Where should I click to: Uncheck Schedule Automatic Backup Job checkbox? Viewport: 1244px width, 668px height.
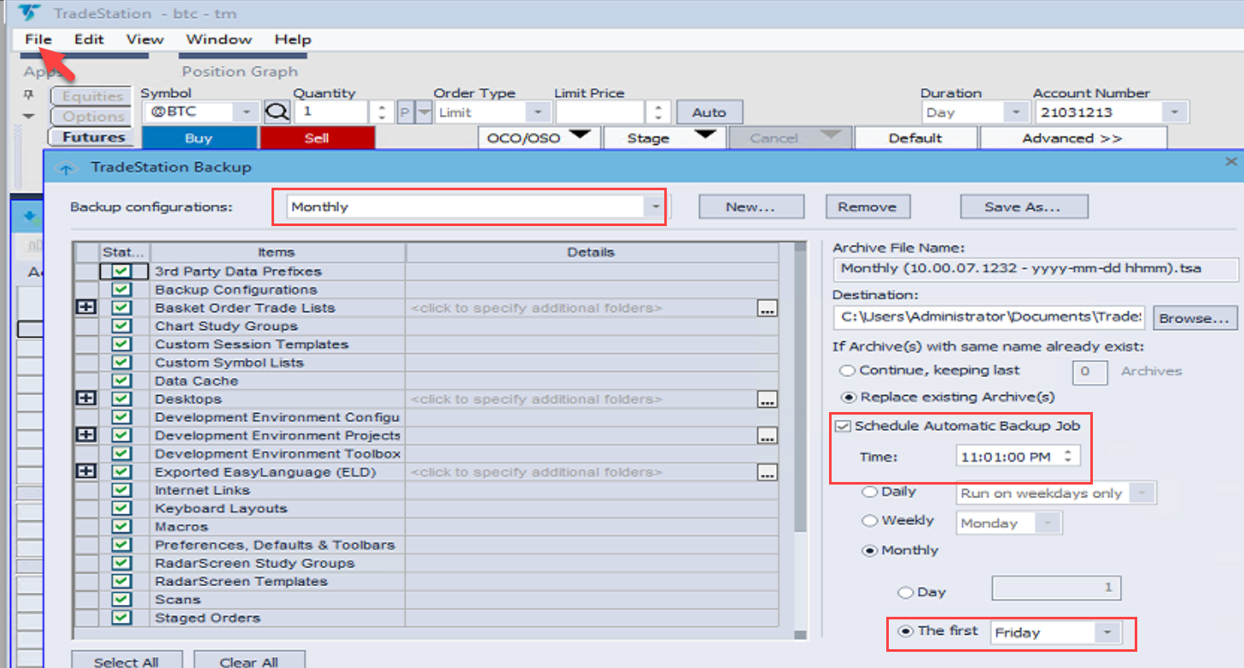click(x=844, y=426)
